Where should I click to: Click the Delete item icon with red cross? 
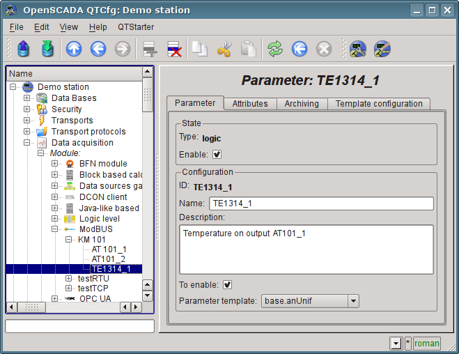(174, 49)
